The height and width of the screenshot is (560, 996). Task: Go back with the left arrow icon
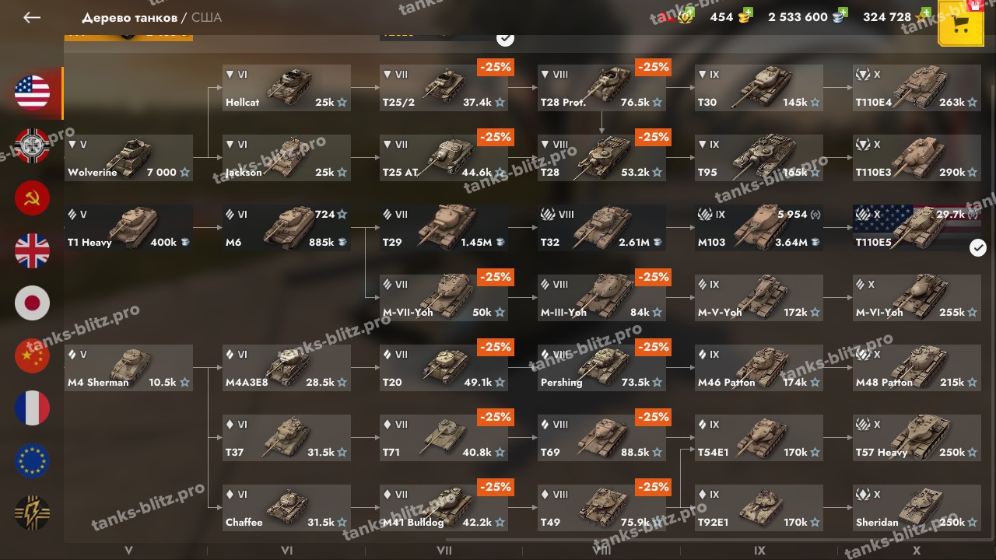pos(31,17)
